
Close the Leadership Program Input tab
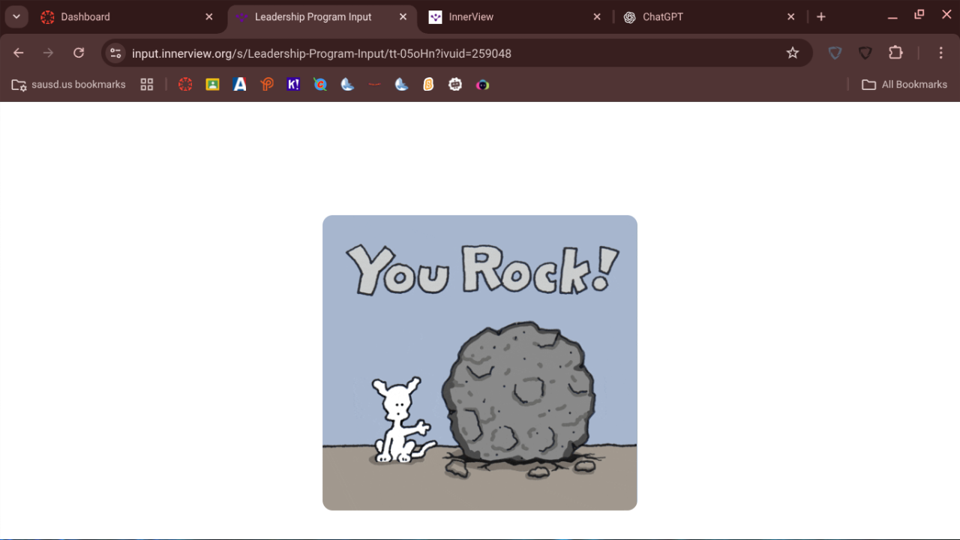pyautogui.click(x=403, y=16)
